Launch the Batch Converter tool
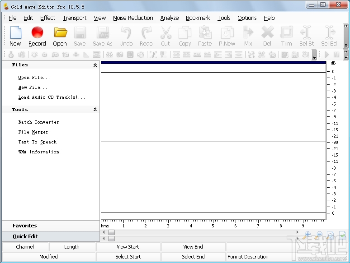Viewport: 350px width, 263px height. click(x=38, y=122)
